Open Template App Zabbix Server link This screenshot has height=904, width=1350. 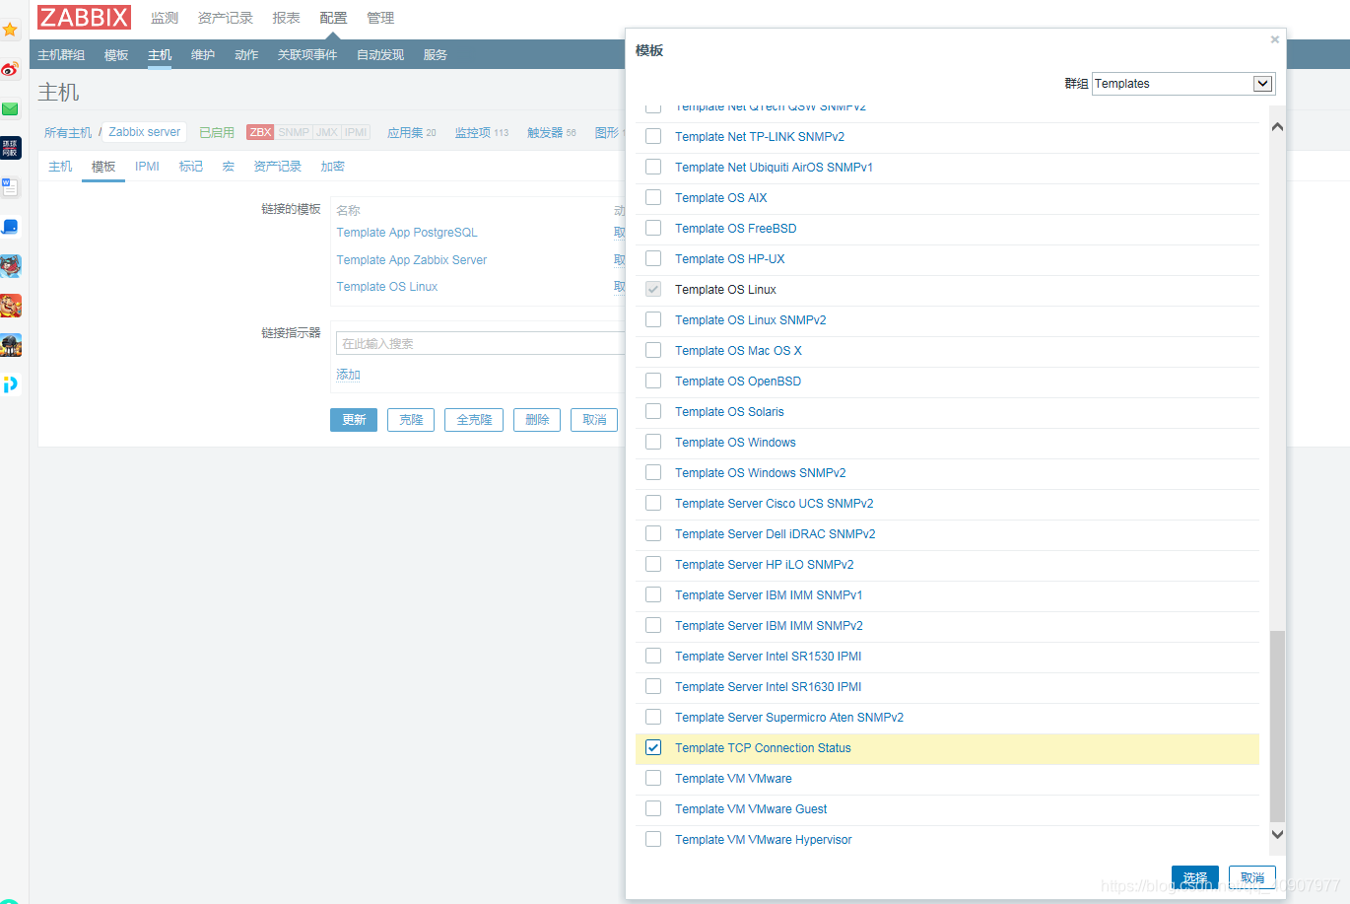pyautogui.click(x=412, y=260)
